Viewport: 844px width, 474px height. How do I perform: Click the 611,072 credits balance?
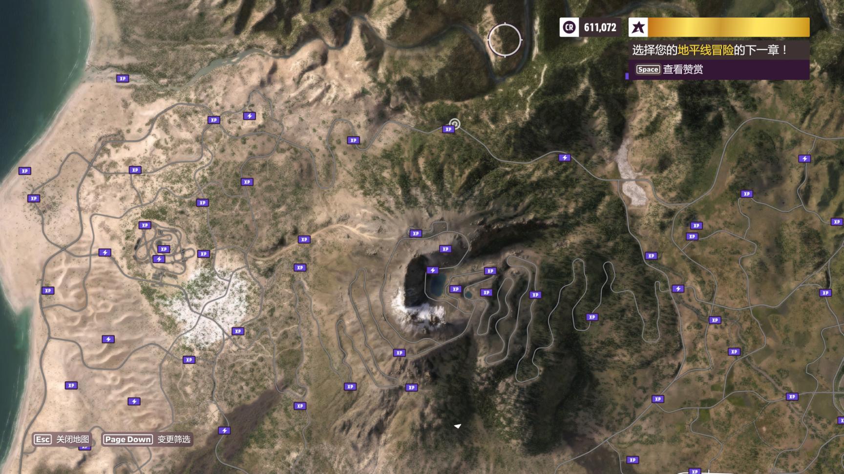click(x=600, y=28)
